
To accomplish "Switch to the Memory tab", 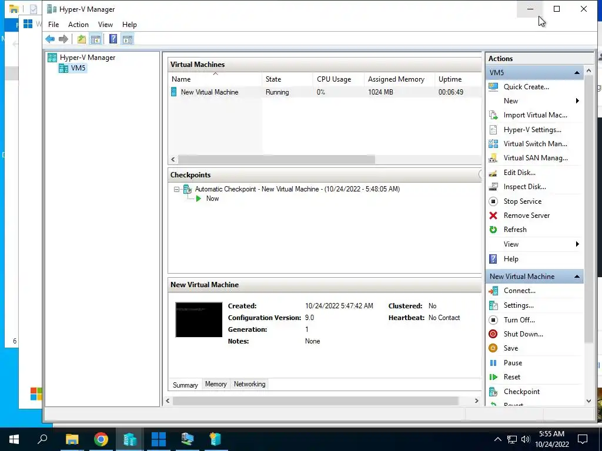I will click(x=216, y=384).
